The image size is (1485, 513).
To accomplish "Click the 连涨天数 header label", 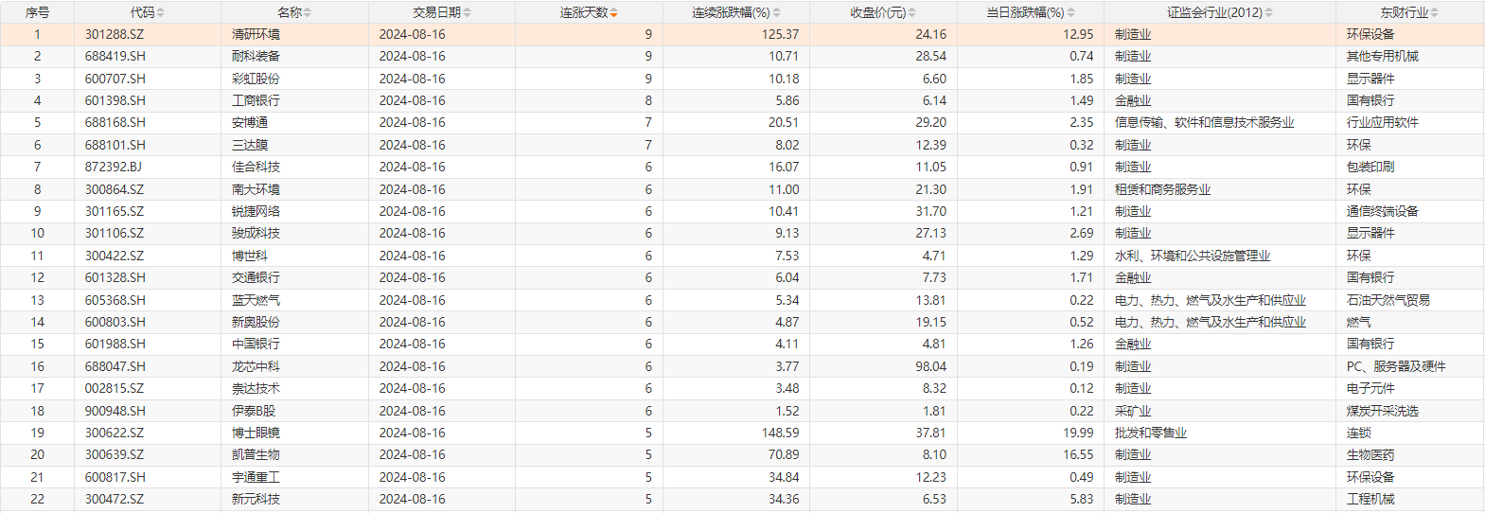I will tap(584, 12).
